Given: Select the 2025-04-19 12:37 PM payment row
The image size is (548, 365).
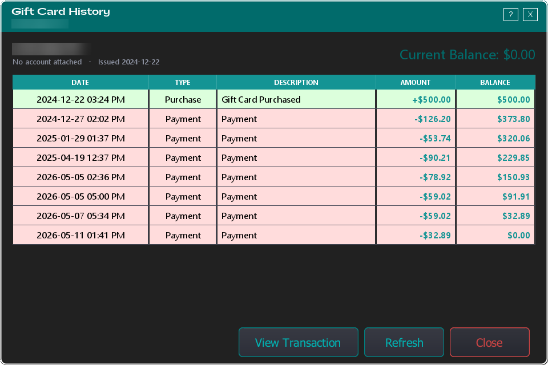Looking at the screenshot, I should 273,157.
